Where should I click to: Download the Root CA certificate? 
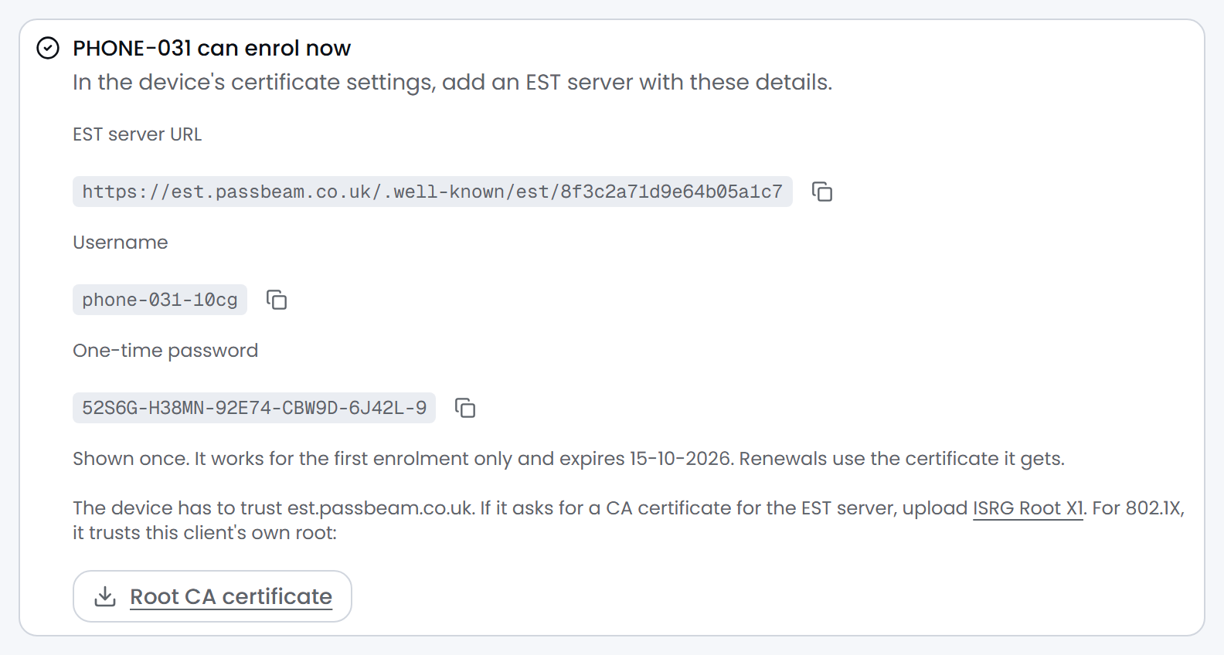coord(212,596)
